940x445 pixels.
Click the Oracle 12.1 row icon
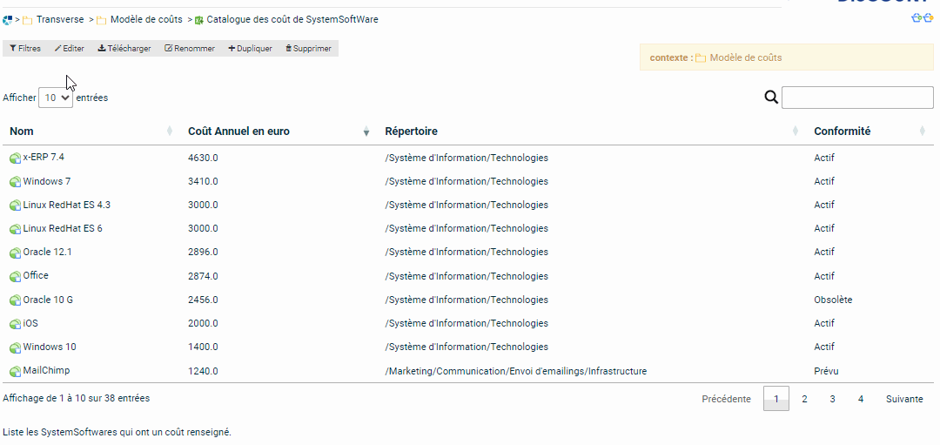pyautogui.click(x=15, y=253)
